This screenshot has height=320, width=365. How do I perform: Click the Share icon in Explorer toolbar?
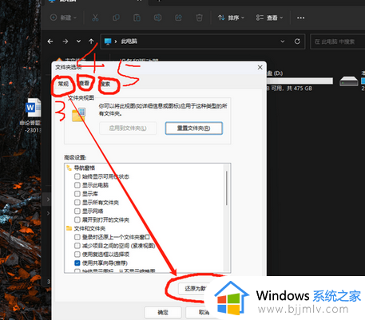[178, 18]
